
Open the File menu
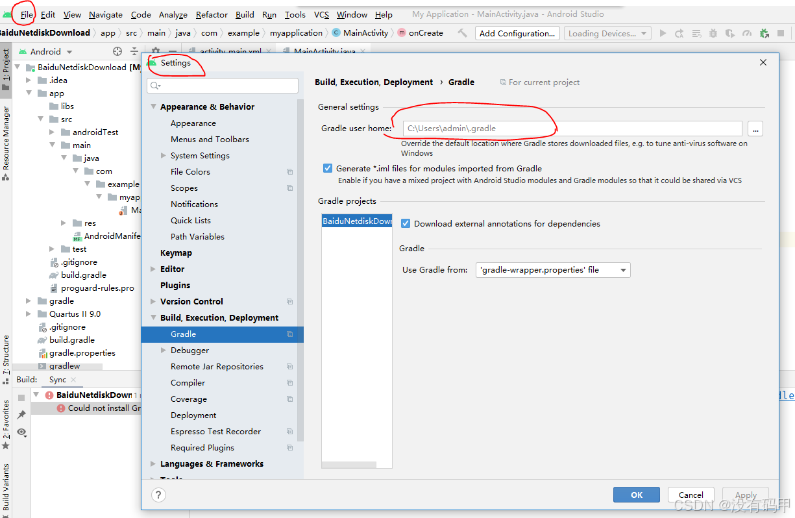coord(27,14)
